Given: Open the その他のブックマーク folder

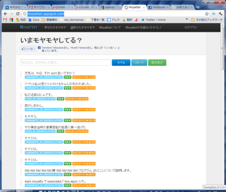Looking at the screenshot, I should point(207,20).
